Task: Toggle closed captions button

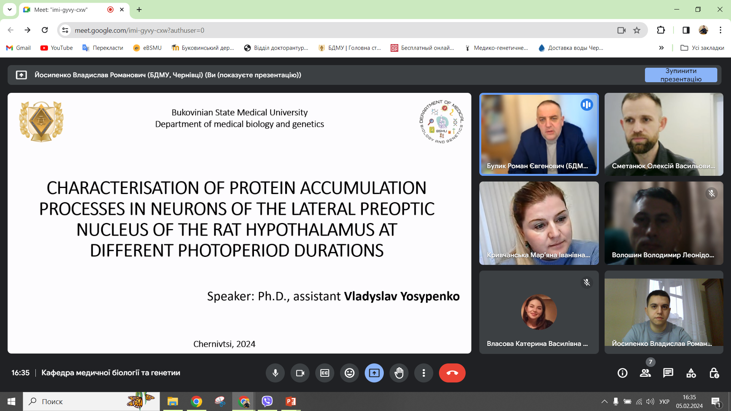Action: pyautogui.click(x=325, y=373)
